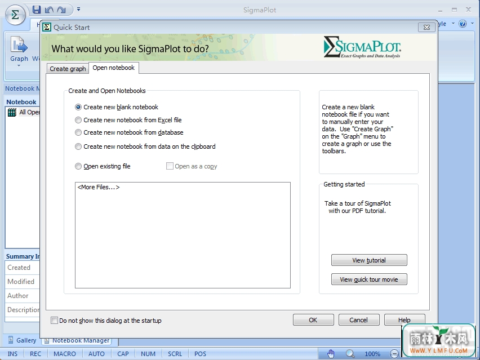Redo with the quick access arrow

[x=61, y=10]
